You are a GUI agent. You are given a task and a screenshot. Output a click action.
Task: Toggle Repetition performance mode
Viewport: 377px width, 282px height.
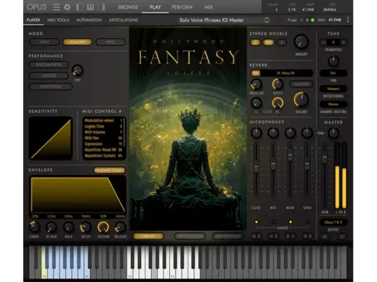click(x=50, y=86)
